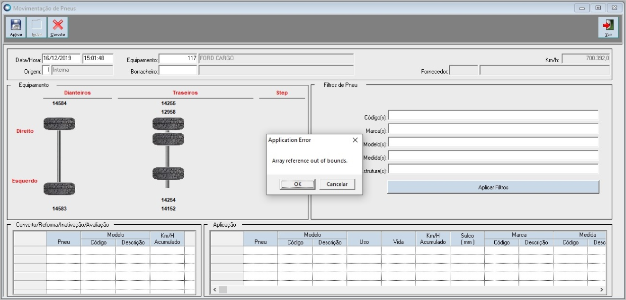Click the Aplicar Filtros button

coord(493,187)
